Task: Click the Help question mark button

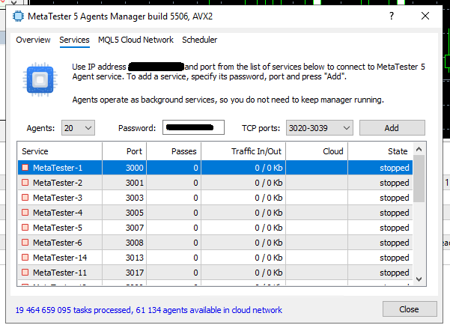Action: tap(391, 15)
